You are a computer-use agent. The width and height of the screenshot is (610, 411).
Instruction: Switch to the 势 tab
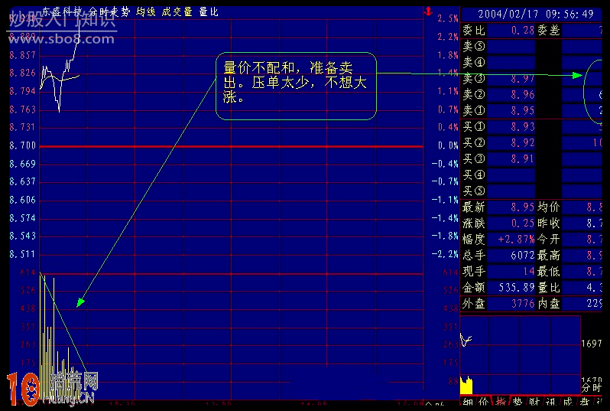(x=518, y=403)
